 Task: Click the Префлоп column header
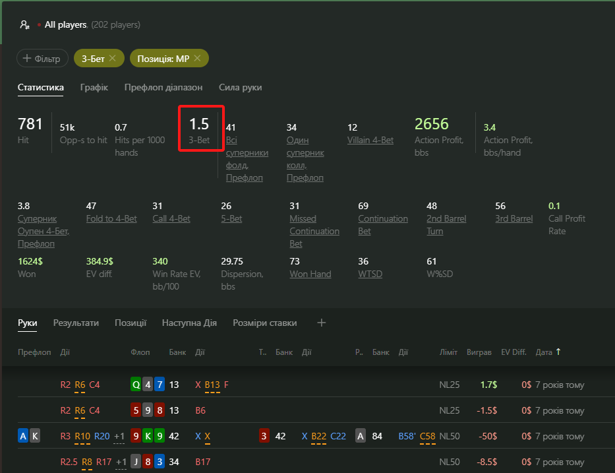[34, 352]
